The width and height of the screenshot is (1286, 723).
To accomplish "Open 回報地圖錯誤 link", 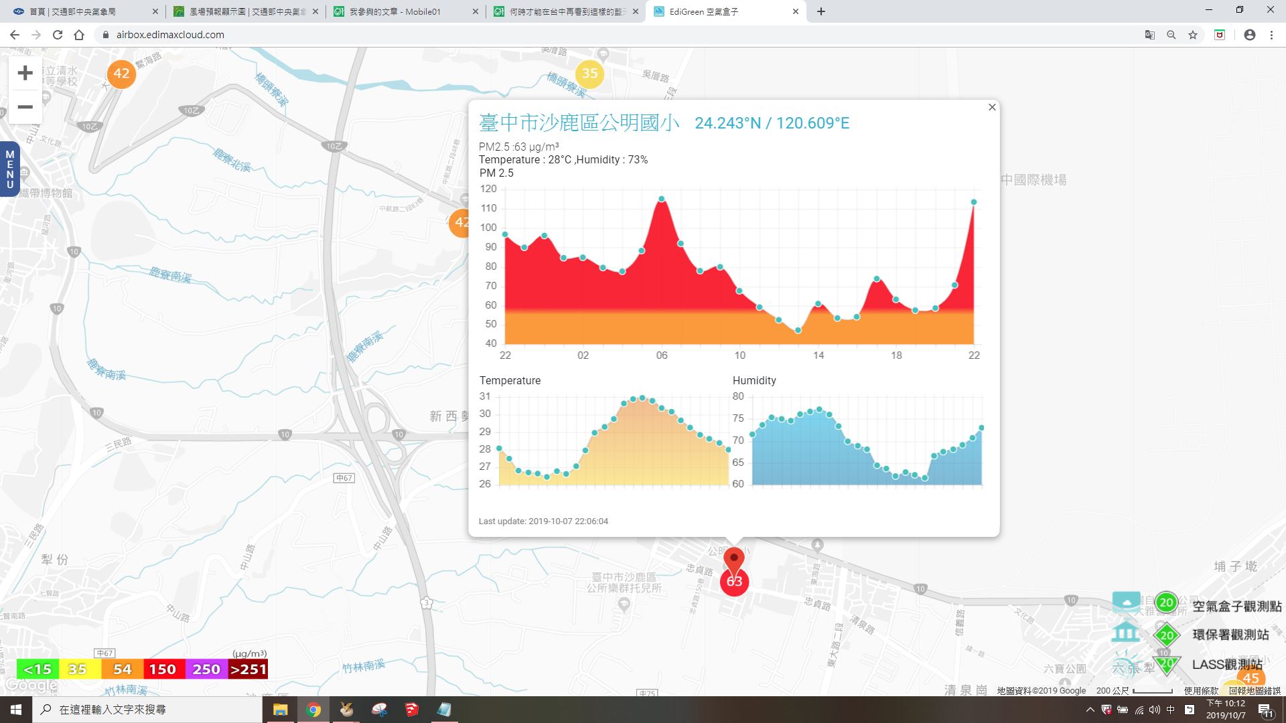I will coord(1255,691).
